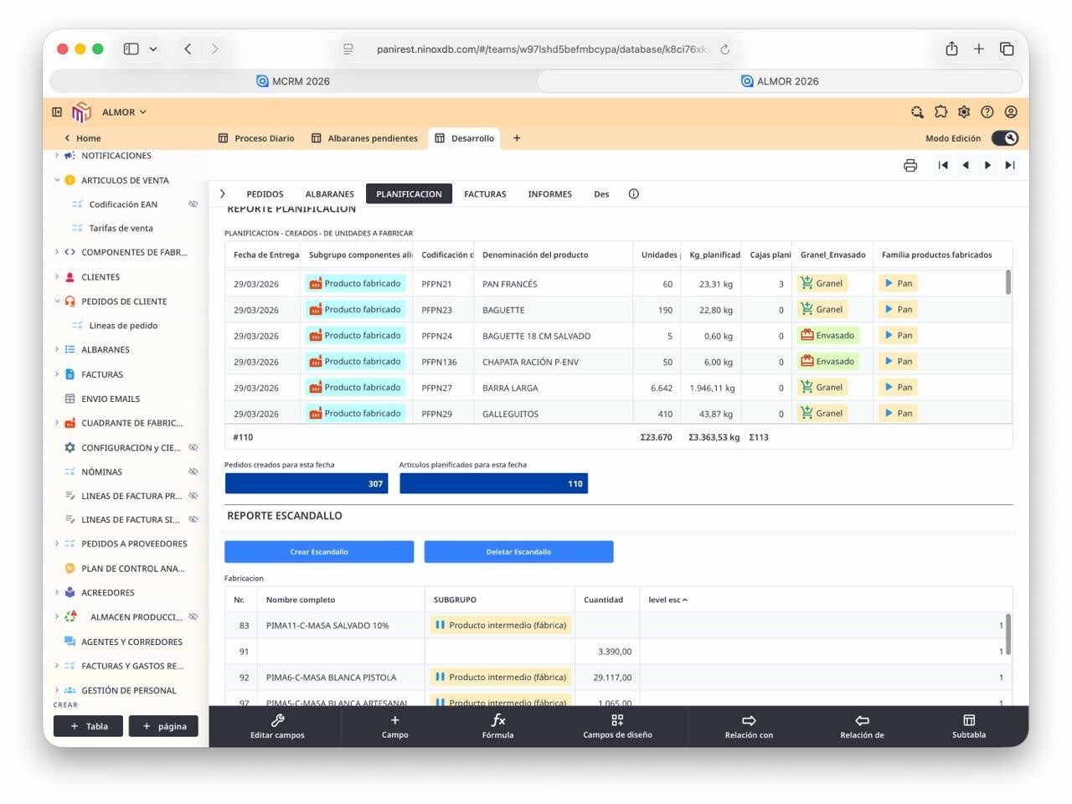This screenshot has height=804, width=1072.
Task: Collapse the PEDIDOS DE CLIENTE section
Action: tap(57, 301)
